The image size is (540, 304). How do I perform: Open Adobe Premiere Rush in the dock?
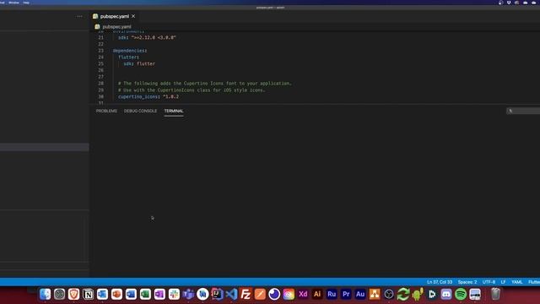332,294
